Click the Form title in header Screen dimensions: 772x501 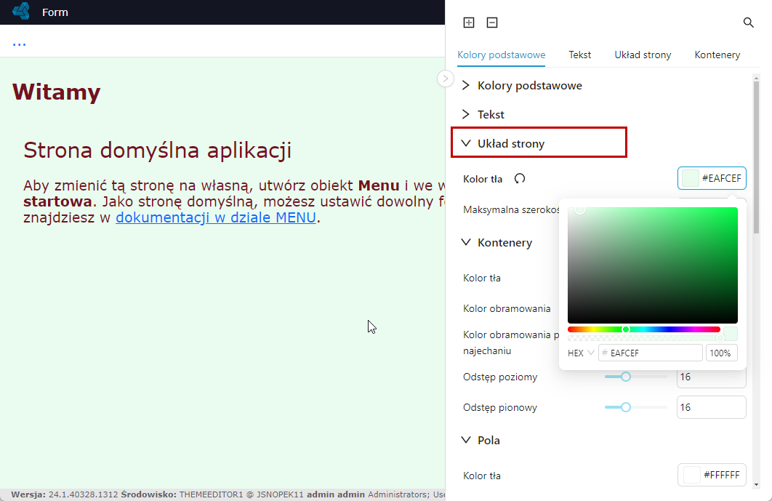click(x=55, y=12)
